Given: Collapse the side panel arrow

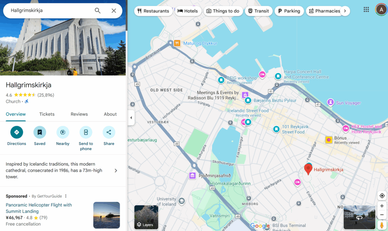Looking at the screenshot, I should coord(131,118).
